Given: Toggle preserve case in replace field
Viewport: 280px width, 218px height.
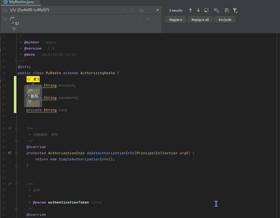Looking at the screenshot, I should pos(147,19).
